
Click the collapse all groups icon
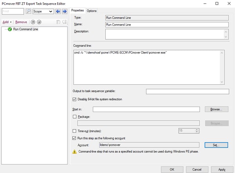coord(65,22)
